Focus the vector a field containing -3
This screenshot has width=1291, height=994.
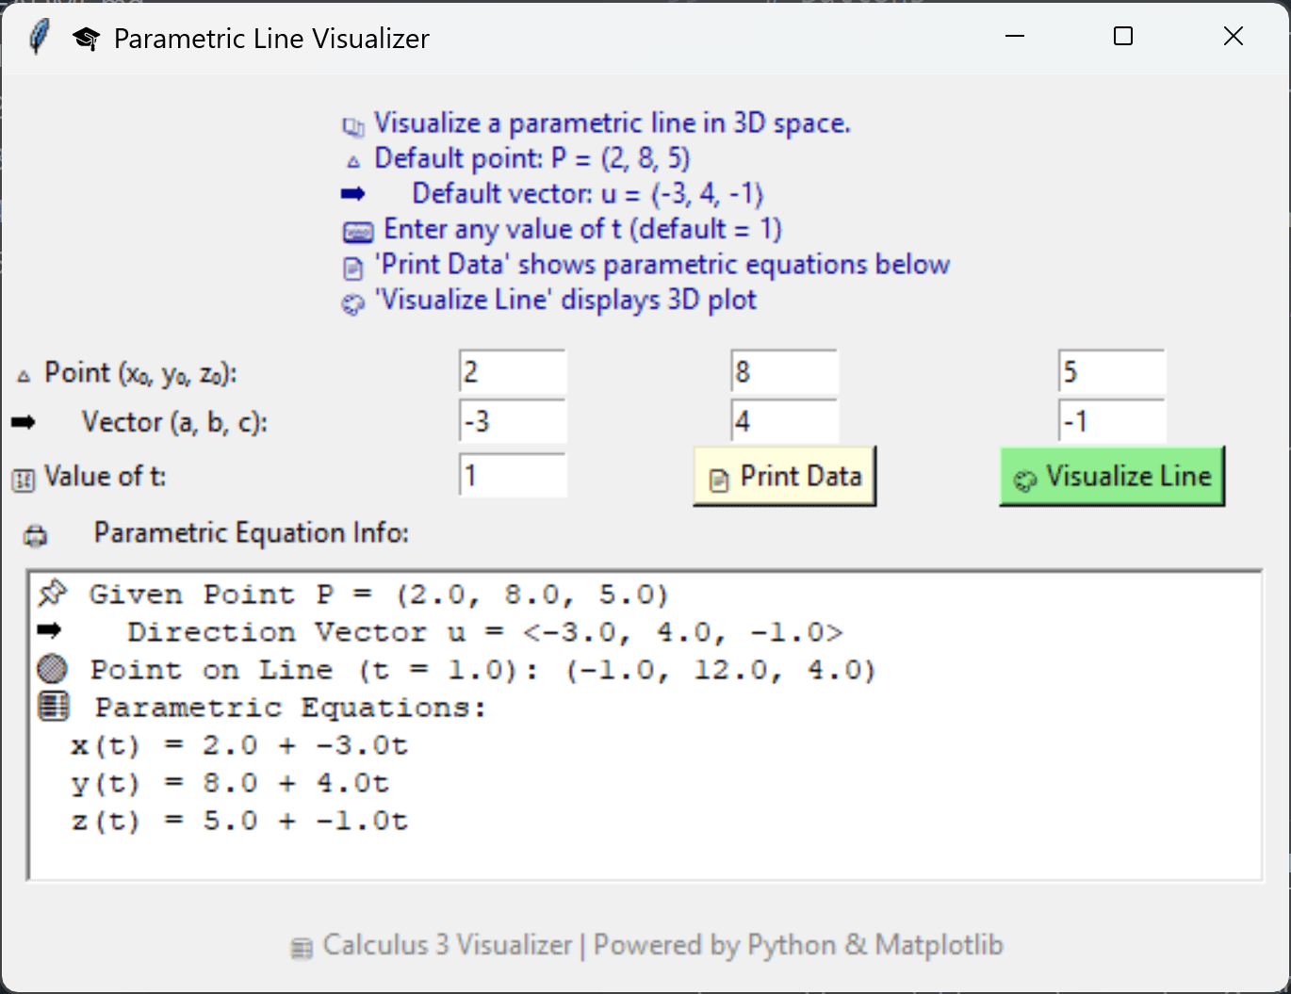(x=513, y=421)
